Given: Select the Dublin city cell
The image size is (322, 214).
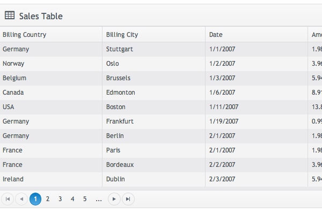Looking at the screenshot, I should [x=116, y=179].
